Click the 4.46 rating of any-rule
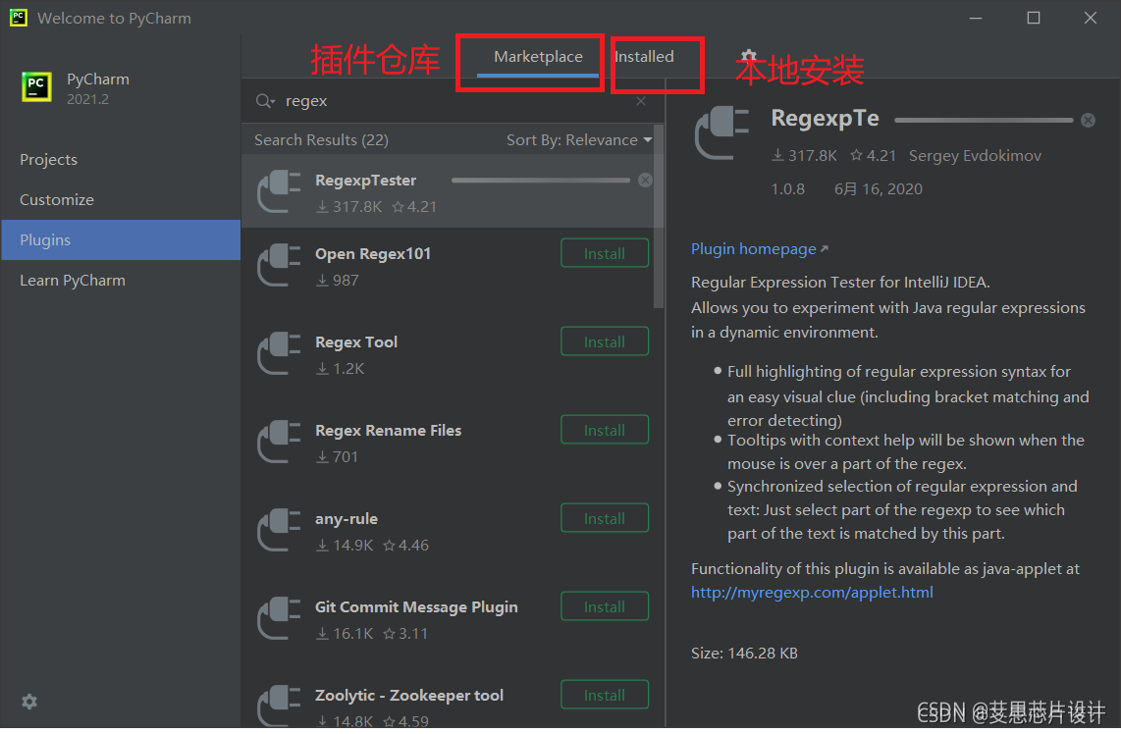 coord(406,546)
